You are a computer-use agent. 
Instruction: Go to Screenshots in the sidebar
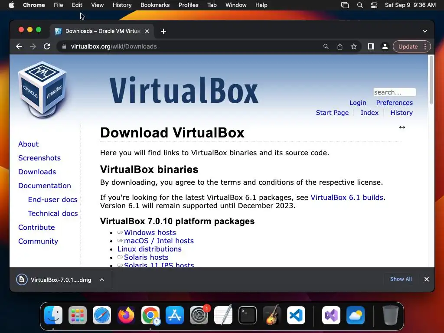coord(39,158)
